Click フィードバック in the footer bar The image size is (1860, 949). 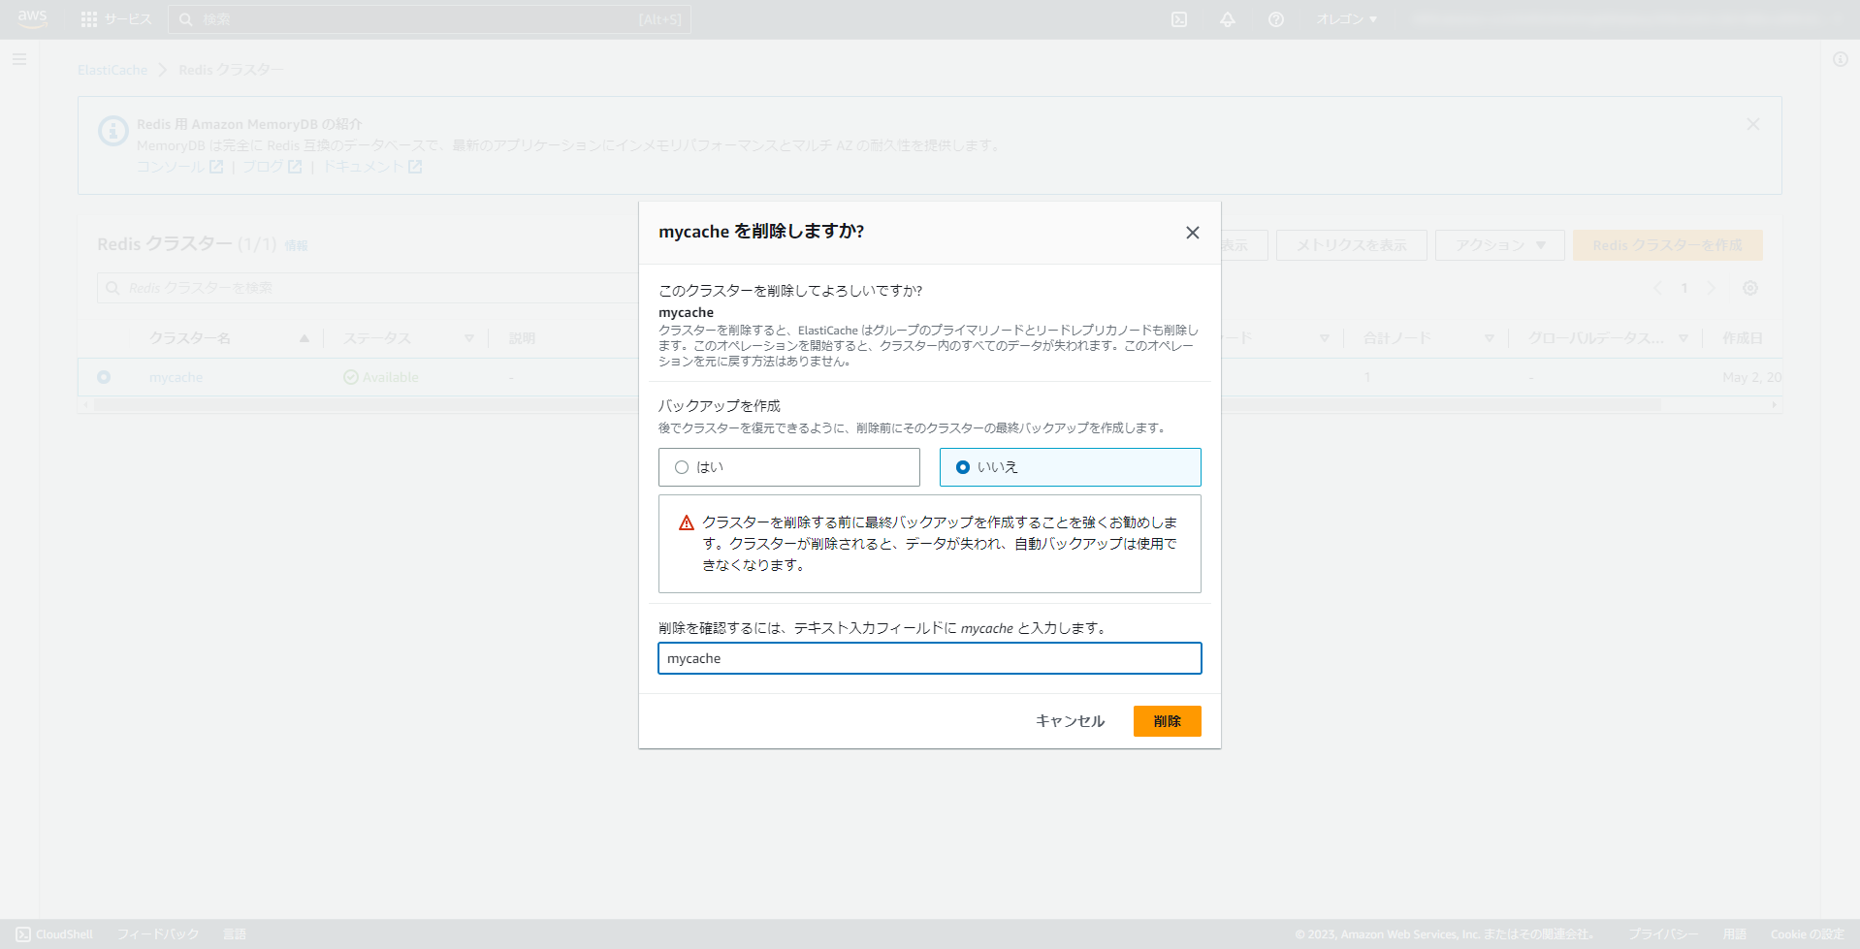tap(157, 933)
